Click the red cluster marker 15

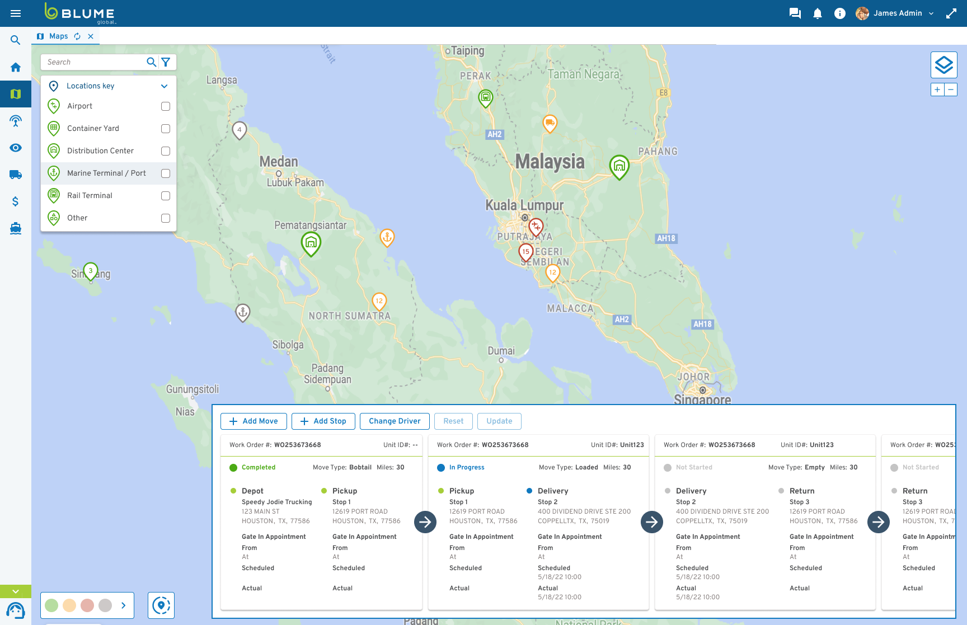(526, 252)
